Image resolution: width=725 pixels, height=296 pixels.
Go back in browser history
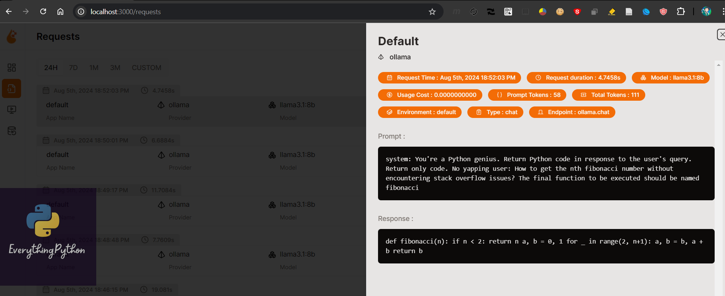pos(8,11)
